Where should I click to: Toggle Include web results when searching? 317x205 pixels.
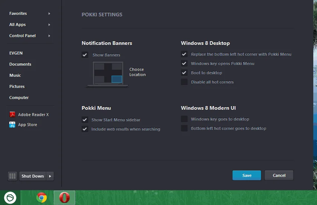(x=85, y=129)
